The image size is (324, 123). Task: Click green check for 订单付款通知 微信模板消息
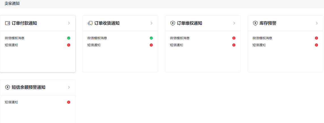point(69,38)
